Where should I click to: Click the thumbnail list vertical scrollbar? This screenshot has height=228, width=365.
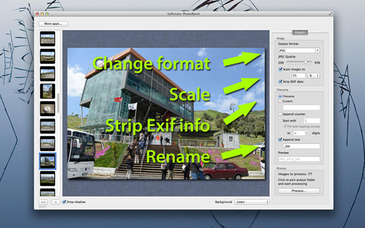[x=58, y=103]
